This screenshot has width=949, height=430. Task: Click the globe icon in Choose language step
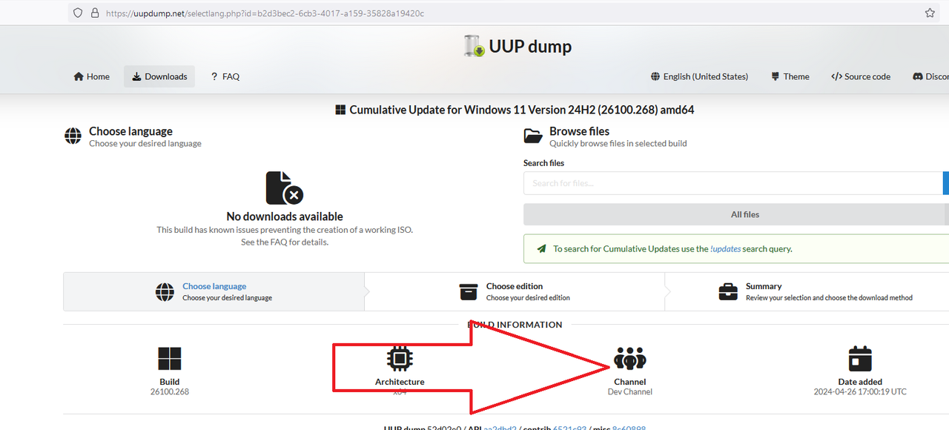click(165, 291)
